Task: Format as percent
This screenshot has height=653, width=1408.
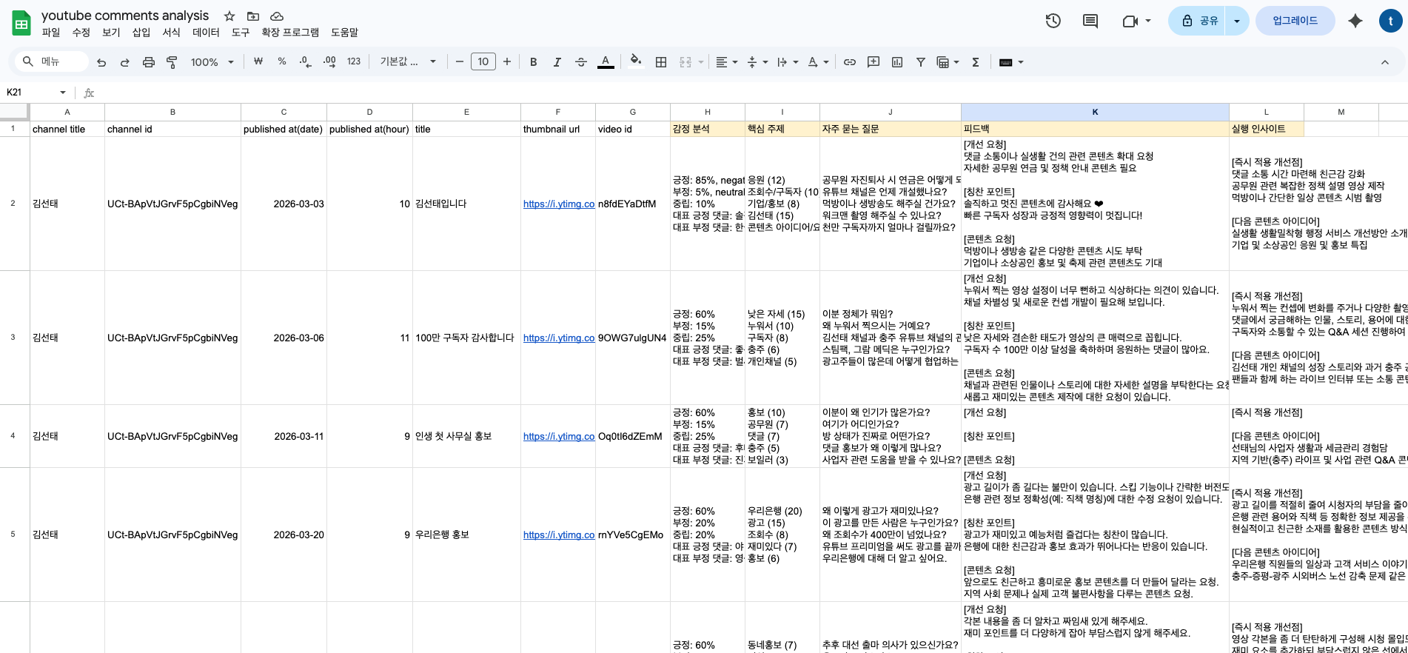Action: (x=282, y=61)
